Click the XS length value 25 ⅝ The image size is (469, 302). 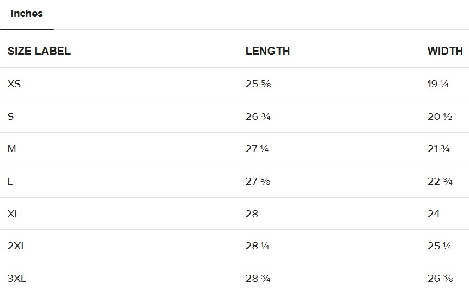[258, 84]
